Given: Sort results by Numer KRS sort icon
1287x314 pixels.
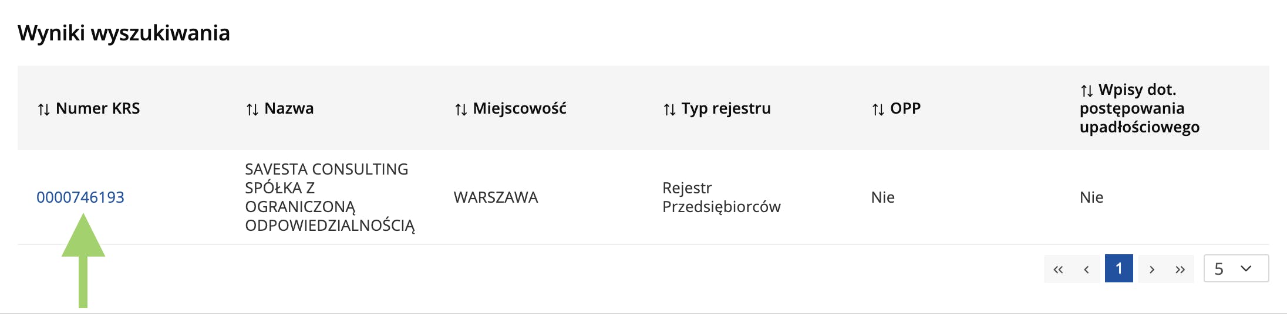Looking at the screenshot, I should click(43, 110).
